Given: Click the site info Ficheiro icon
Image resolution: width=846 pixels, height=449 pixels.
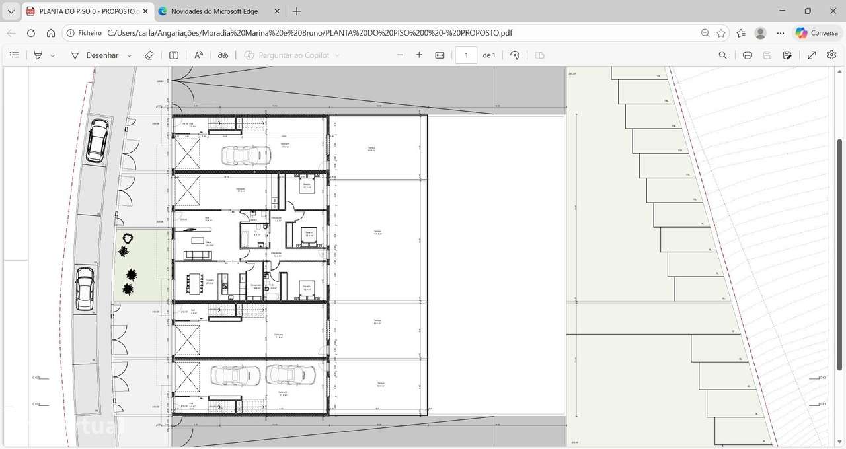Looking at the screenshot, I should coord(84,33).
